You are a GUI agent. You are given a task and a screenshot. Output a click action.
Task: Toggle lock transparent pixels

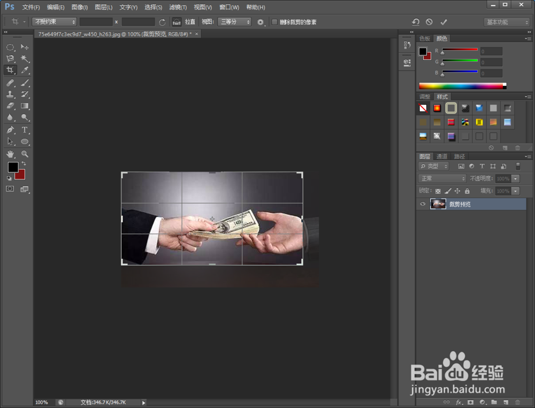[x=438, y=191]
